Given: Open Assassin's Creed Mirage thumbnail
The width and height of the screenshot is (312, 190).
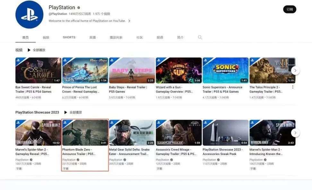Looking at the screenshot, I should [179, 133].
